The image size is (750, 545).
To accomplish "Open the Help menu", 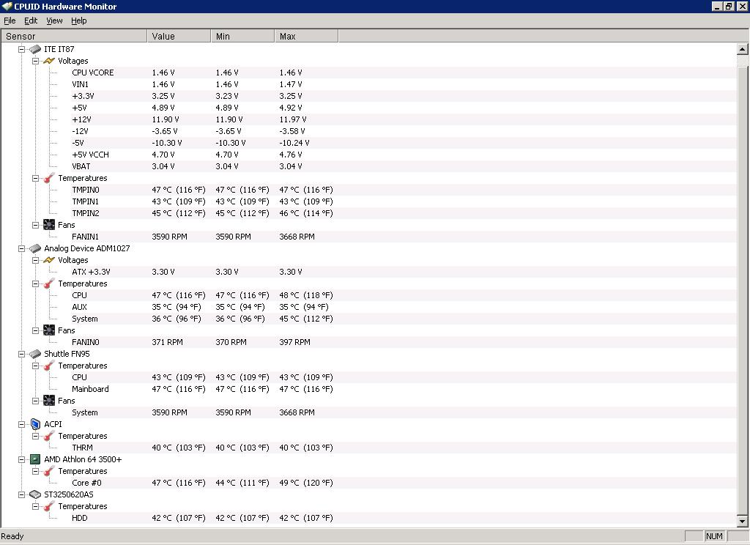I will [78, 21].
